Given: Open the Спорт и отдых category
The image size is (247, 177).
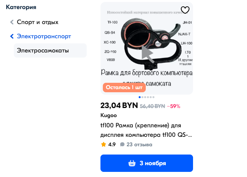Looking at the screenshot, I should click(37, 22).
